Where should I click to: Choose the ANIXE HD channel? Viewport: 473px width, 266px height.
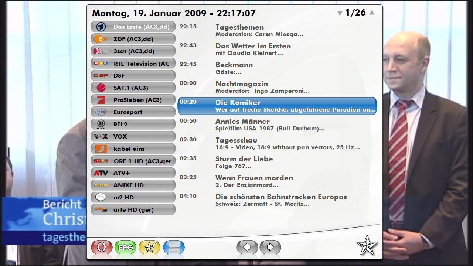(x=133, y=185)
